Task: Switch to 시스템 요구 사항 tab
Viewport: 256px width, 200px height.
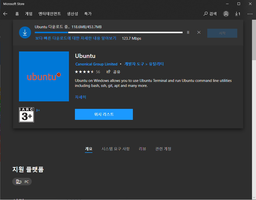Action: [x=116, y=149]
